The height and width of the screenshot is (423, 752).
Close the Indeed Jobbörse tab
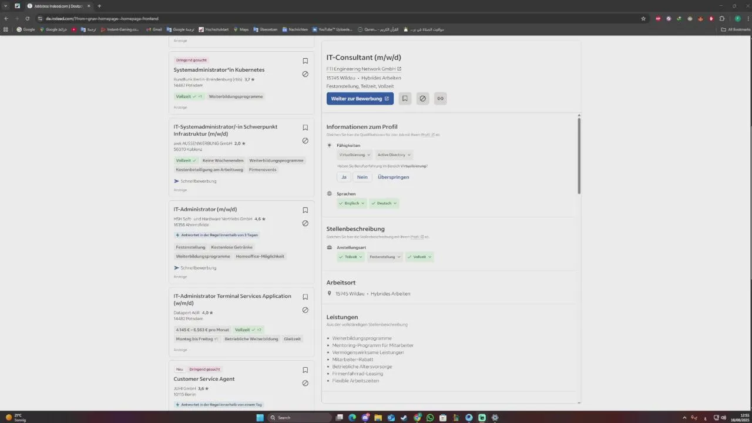coord(89,6)
